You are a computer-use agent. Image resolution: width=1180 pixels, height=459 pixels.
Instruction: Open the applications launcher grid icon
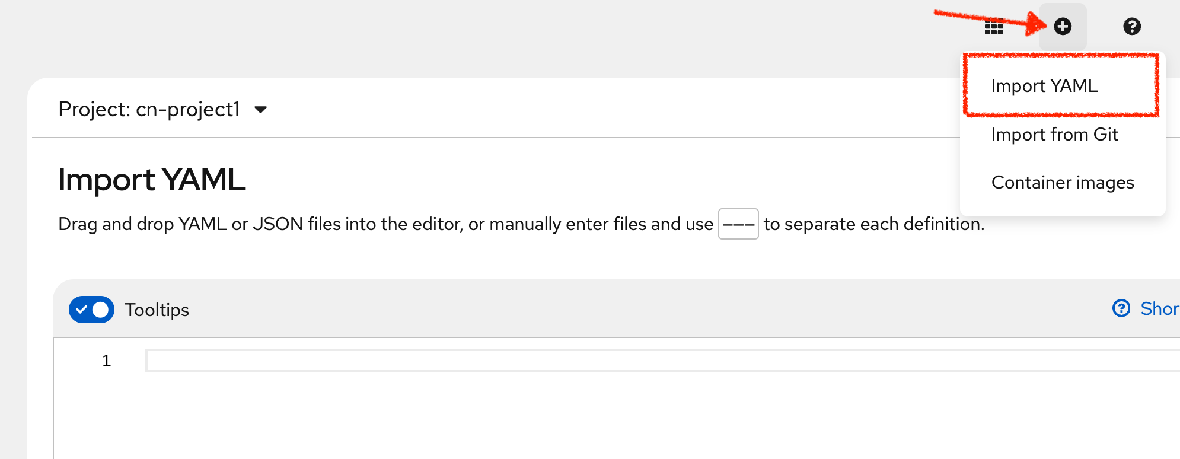pos(994,26)
